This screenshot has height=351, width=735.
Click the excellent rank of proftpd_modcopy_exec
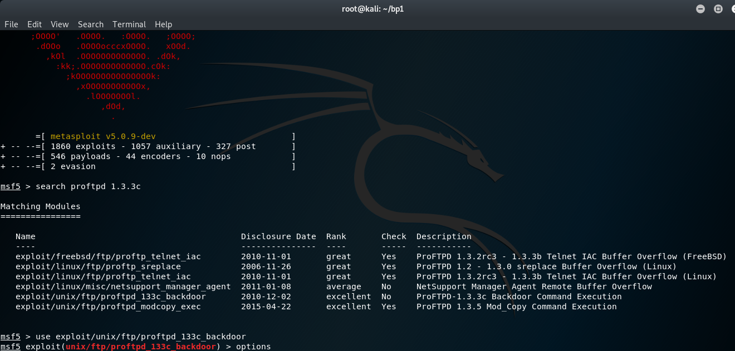pos(349,306)
